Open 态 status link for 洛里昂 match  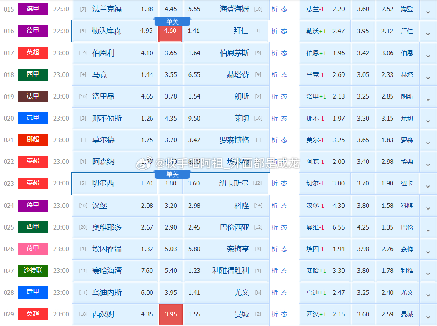pyautogui.click(x=284, y=96)
